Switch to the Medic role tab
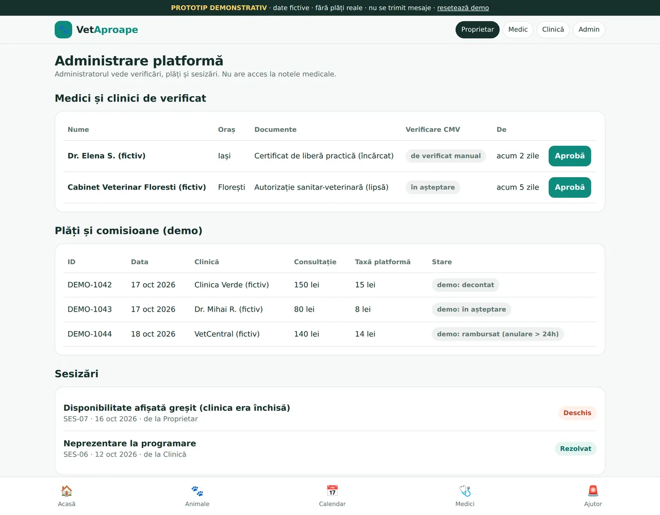Image resolution: width=660 pixels, height=515 pixels. (518, 30)
